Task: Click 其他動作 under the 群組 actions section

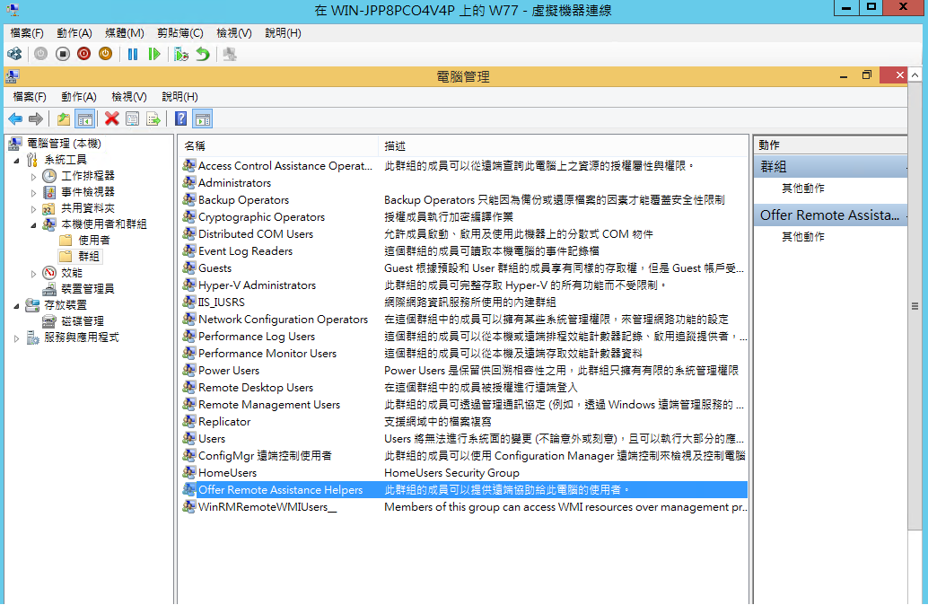Action: pyautogui.click(x=802, y=189)
